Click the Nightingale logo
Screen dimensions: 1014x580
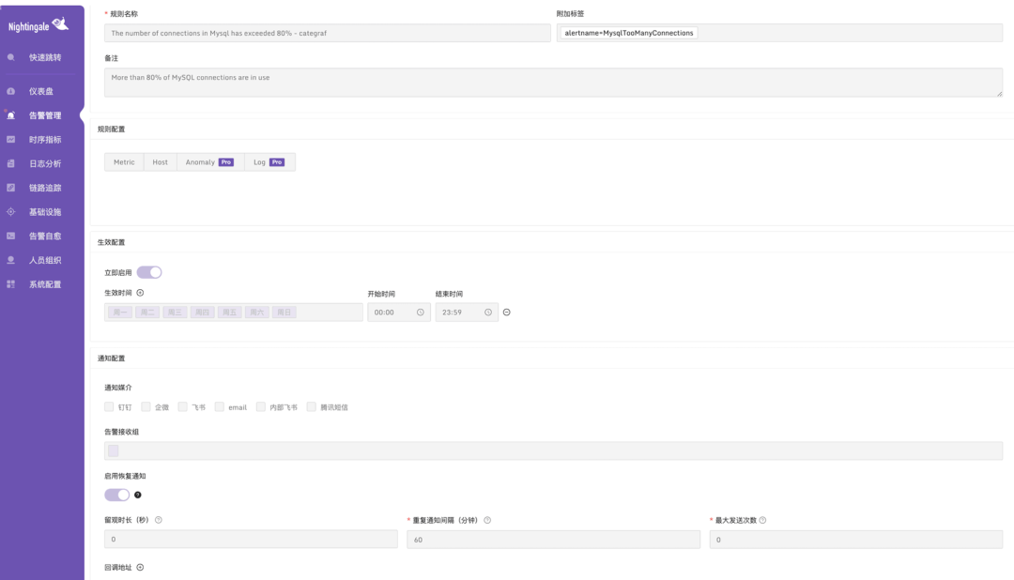pos(38,25)
